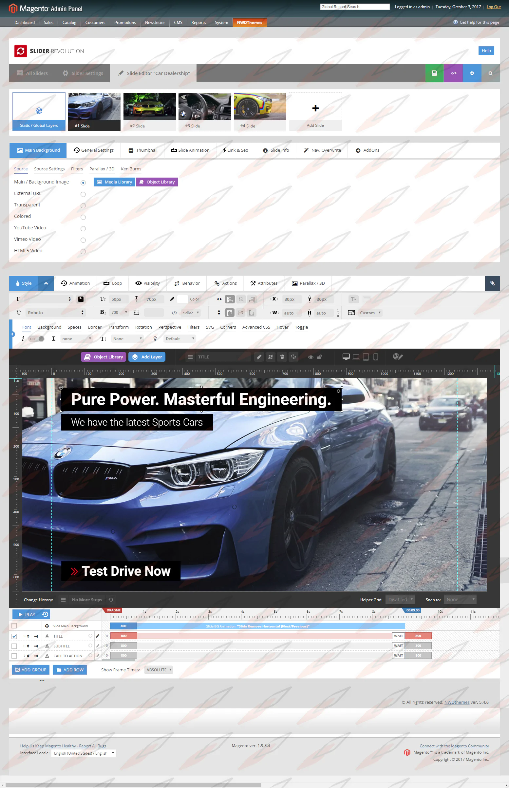Click the duplicate layer icon
Viewport: 509px width, 788px height.
(x=293, y=357)
